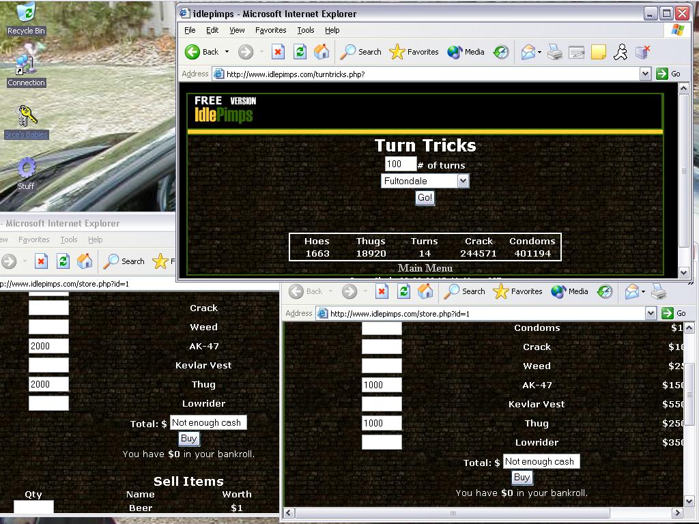Click the Main Menu link
This screenshot has height=524, width=699.
pos(425,268)
